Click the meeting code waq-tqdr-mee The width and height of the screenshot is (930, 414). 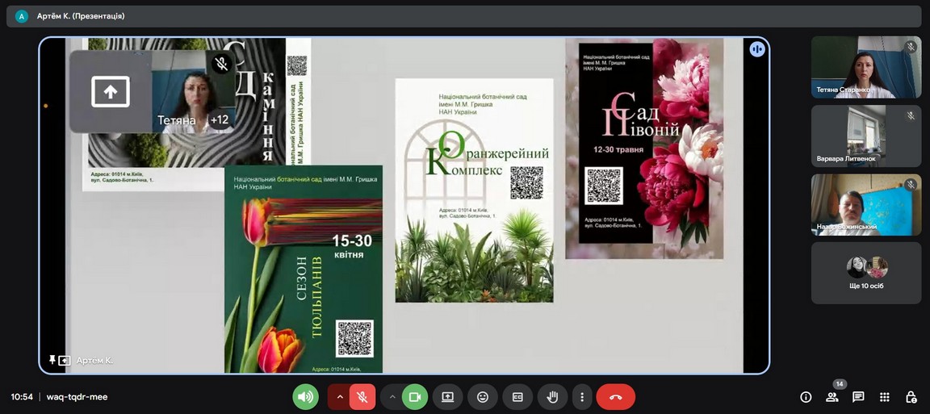(77, 397)
